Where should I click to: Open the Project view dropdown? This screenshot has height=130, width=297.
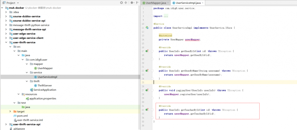(x=17, y=3)
